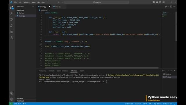The image size is (186, 105).
Task: Change encoding via UTF-8
Action: [145, 104]
